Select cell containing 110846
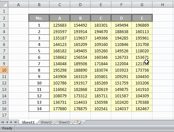This screenshot has width=174, height=132. [121, 44]
